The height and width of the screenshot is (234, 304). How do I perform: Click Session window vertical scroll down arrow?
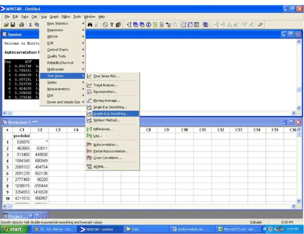click(298, 108)
